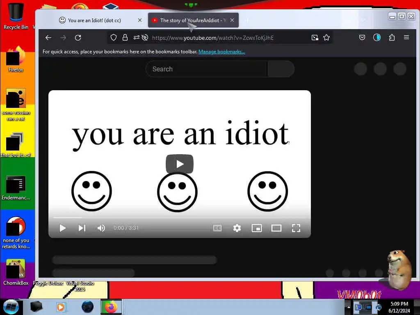Switch to theater mode

276,228
